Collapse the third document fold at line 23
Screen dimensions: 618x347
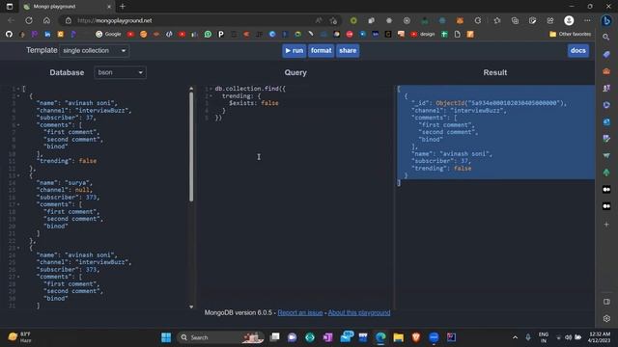click(18, 248)
